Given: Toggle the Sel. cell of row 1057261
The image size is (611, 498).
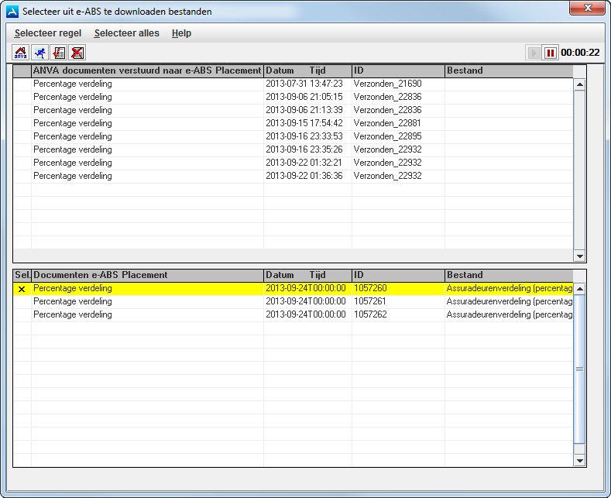Looking at the screenshot, I should tap(22, 301).
